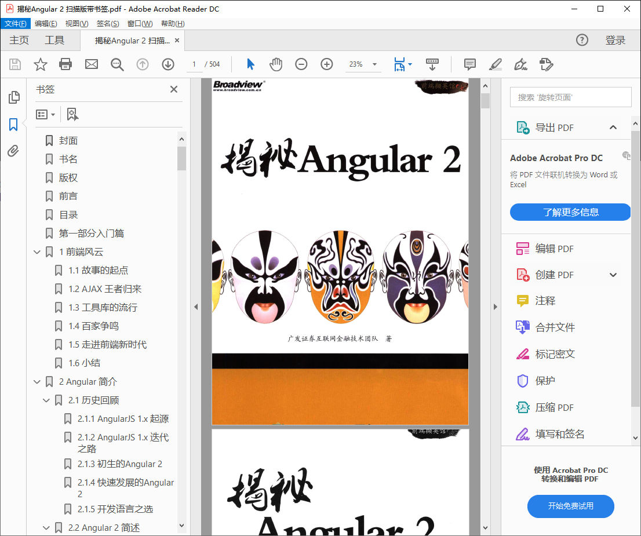Expand the 创建 PDF tool chevron
Viewport: 641px width, 536px height.
613,275
